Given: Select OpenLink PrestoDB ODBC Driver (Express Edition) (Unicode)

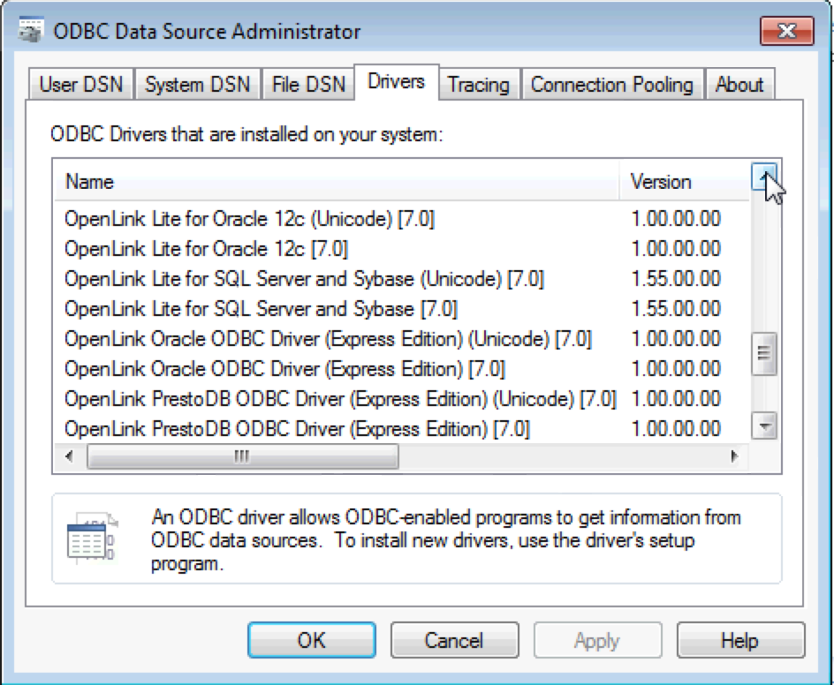Looking at the screenshot, I should [x=339, y=399].
